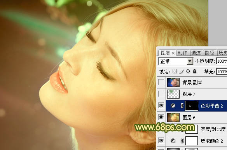Click the 不透明度 label
The image size is (227, 150).
[x=205, y=61]
